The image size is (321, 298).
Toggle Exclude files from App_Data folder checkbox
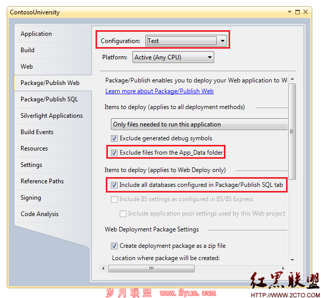click(114, 153)
